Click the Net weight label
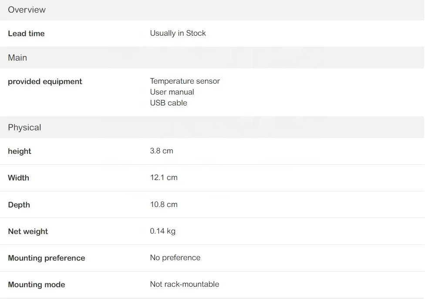Screen dimensions: 425x299 [x=28, y=231]
